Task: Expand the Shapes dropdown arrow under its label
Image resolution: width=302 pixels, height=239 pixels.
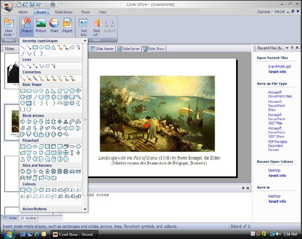Action: (x=27, y=35)
